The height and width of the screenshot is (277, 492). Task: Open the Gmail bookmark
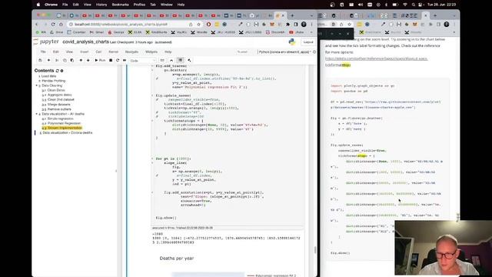(97, 32)
